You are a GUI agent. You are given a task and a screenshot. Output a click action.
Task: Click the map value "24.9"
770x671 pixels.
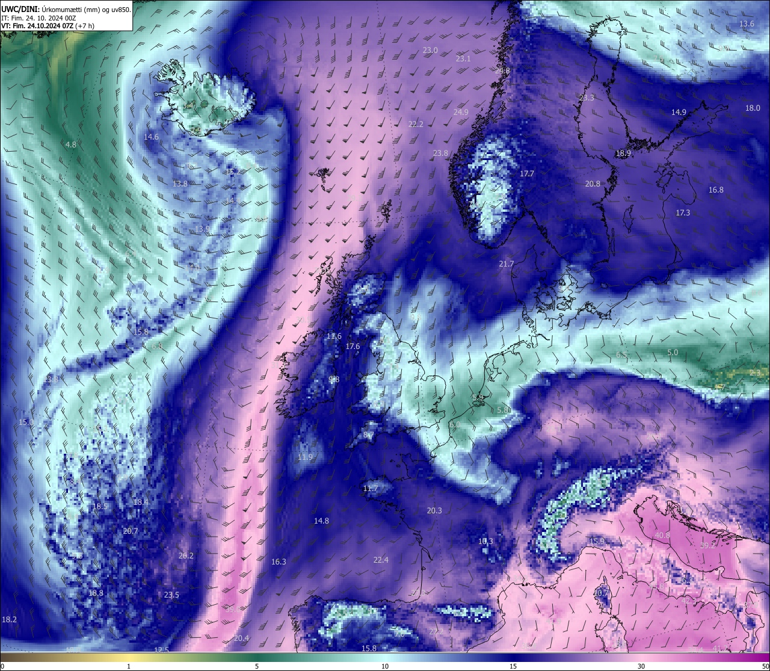click(461, 113)
